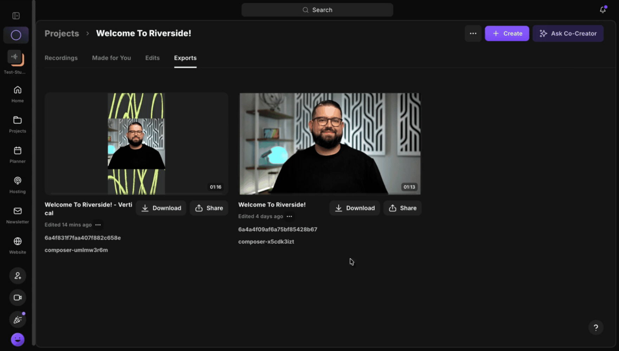Go to Home in sidebar

coord(18,94)
